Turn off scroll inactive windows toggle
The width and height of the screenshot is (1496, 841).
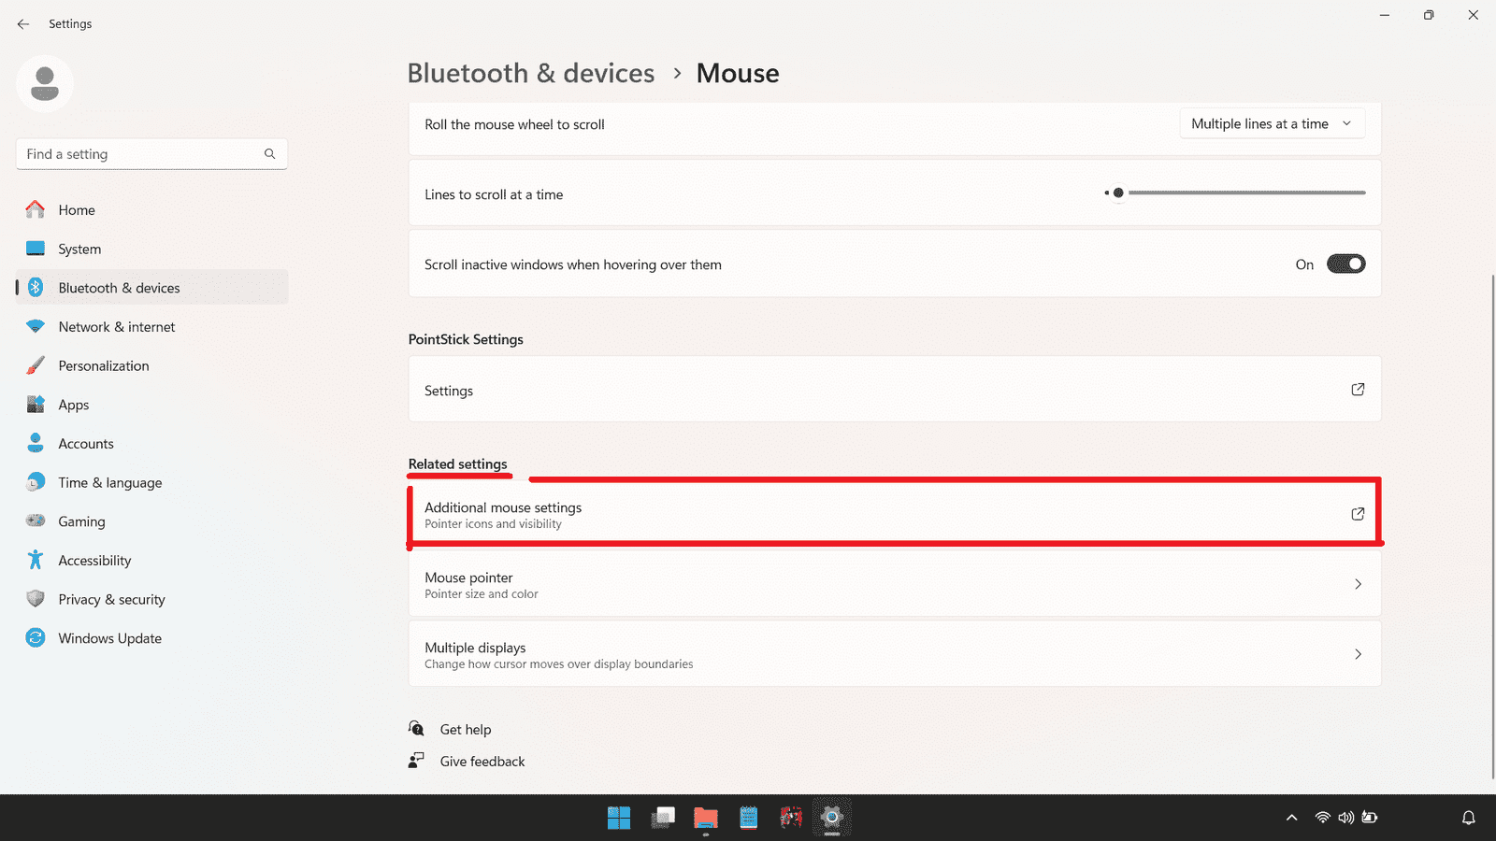coord(1345,264)
